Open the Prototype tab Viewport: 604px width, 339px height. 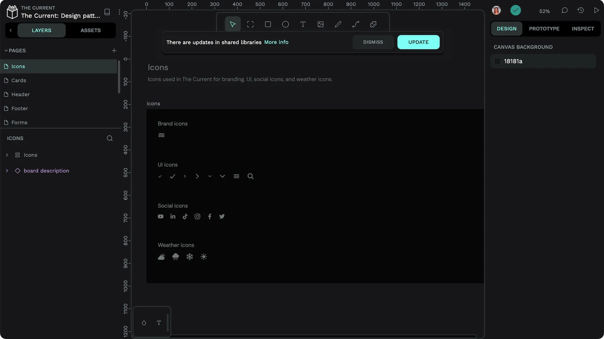(x=544, y=29)
